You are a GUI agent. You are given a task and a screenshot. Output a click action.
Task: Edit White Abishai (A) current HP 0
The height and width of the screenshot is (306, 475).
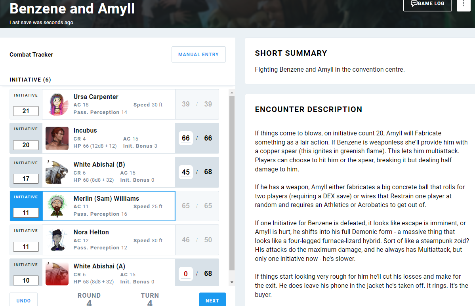[x=186, y=274]
